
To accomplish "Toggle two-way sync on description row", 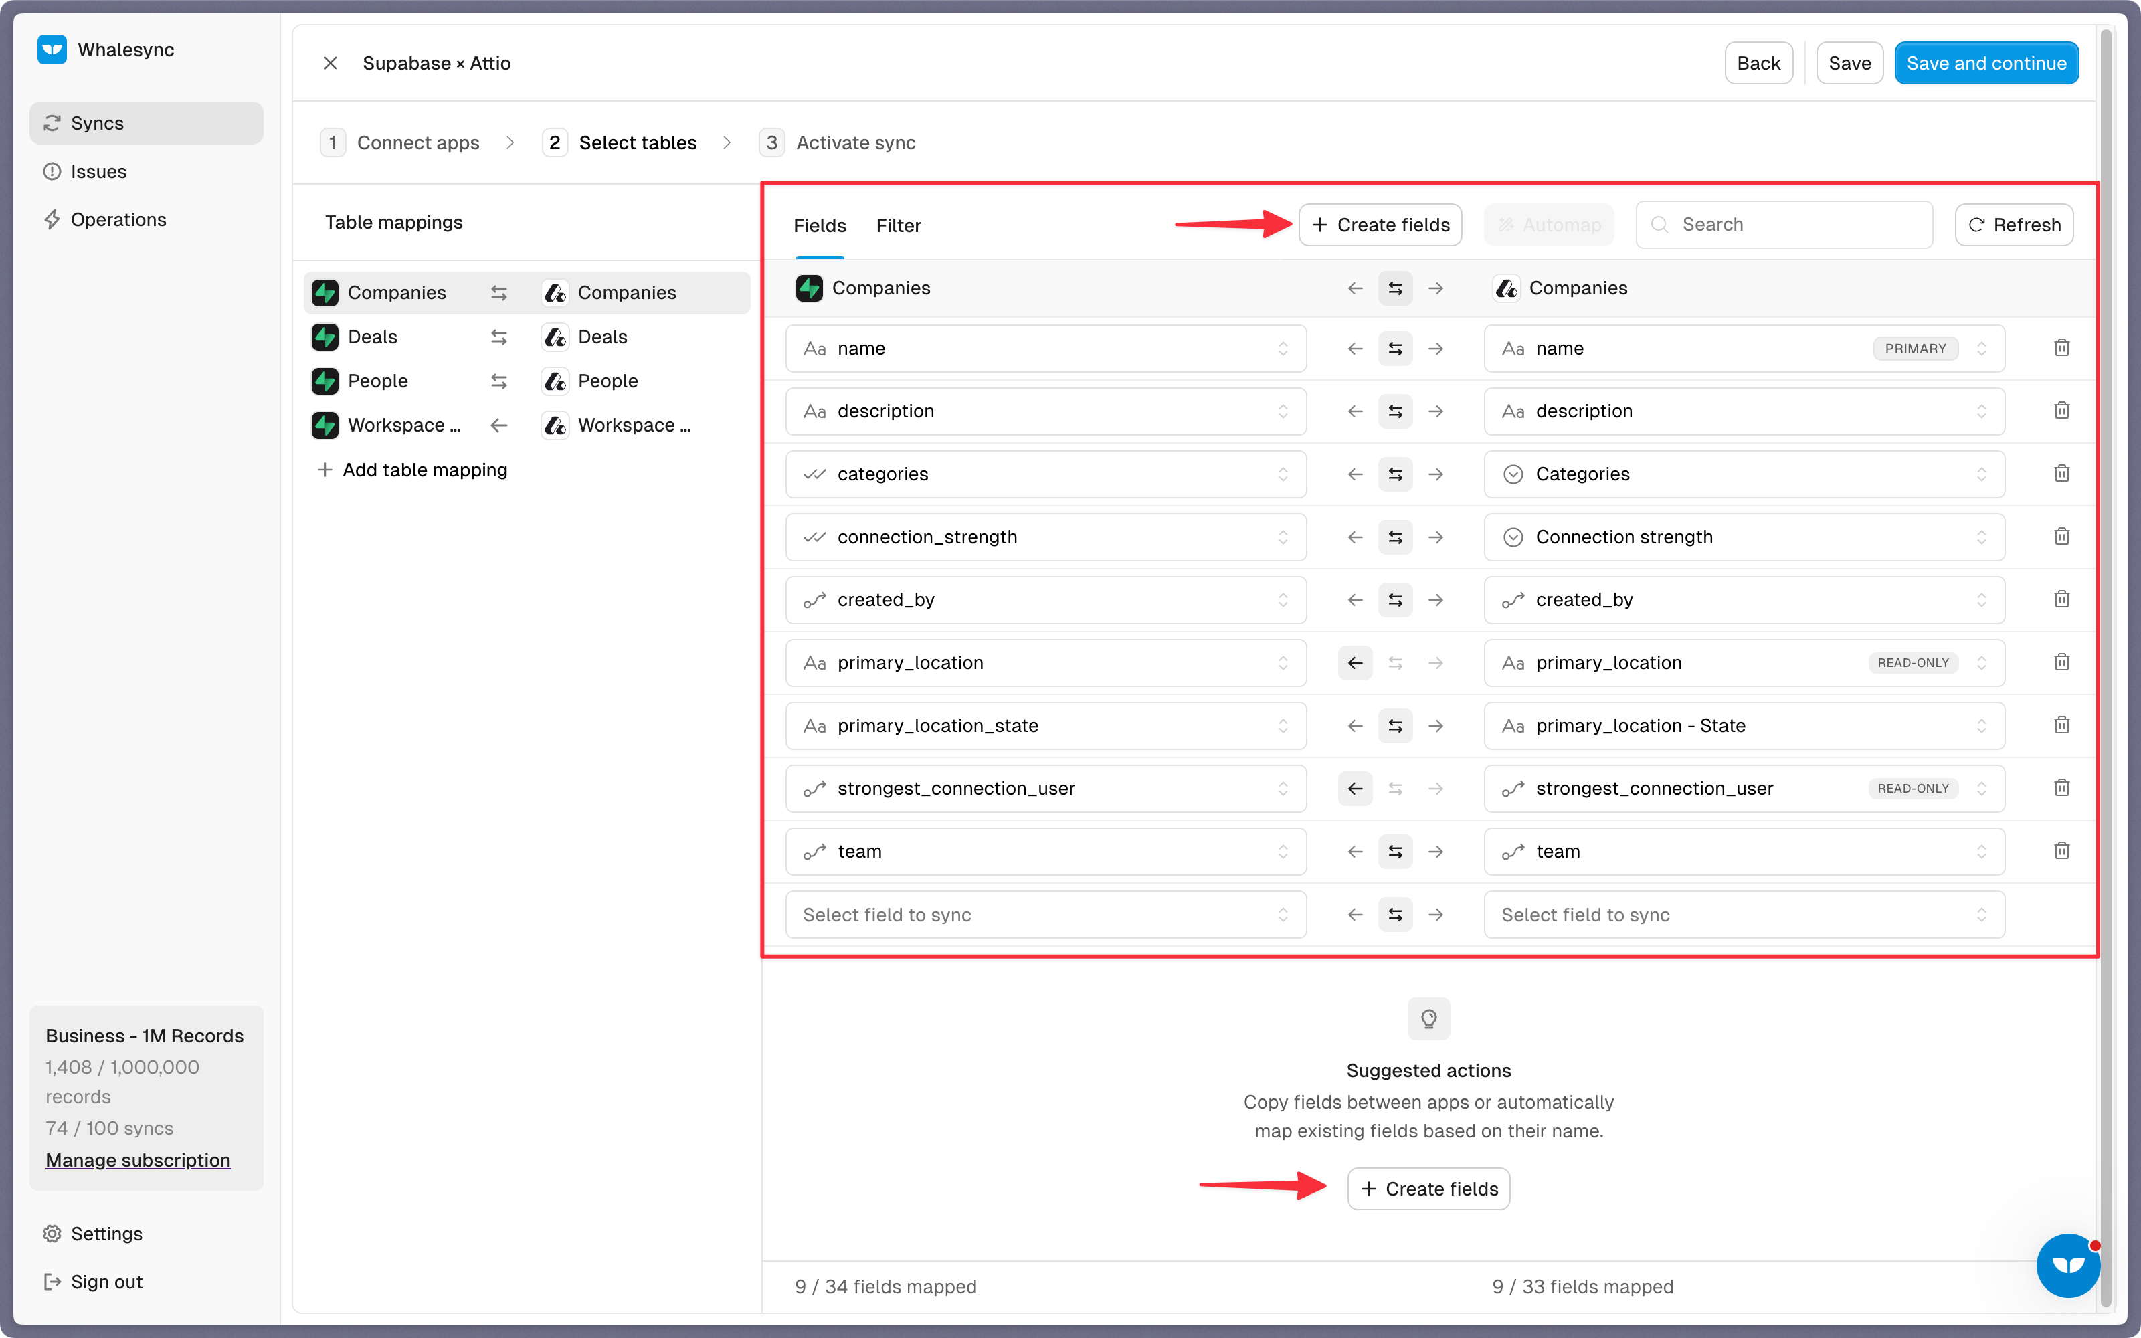I will click(1395, 411).
